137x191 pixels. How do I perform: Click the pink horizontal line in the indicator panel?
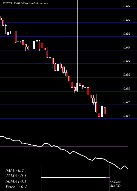point(64,147)
